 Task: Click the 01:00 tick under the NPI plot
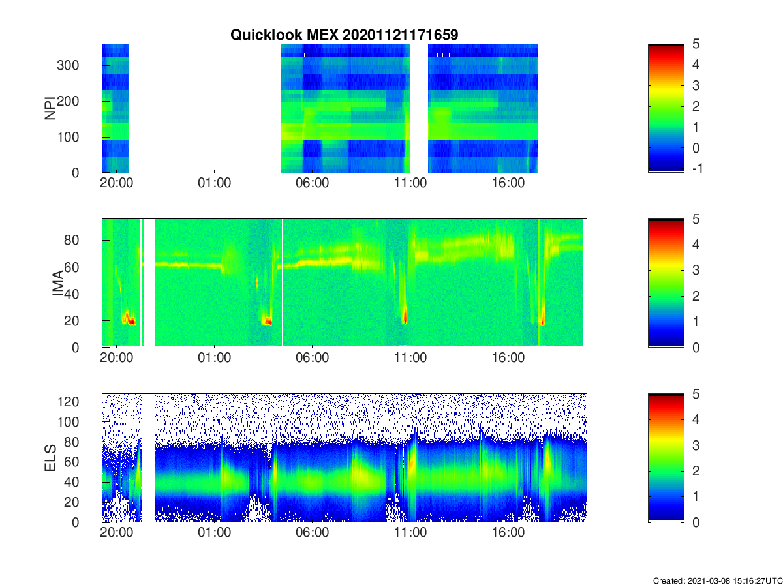(x=215, y=183)
